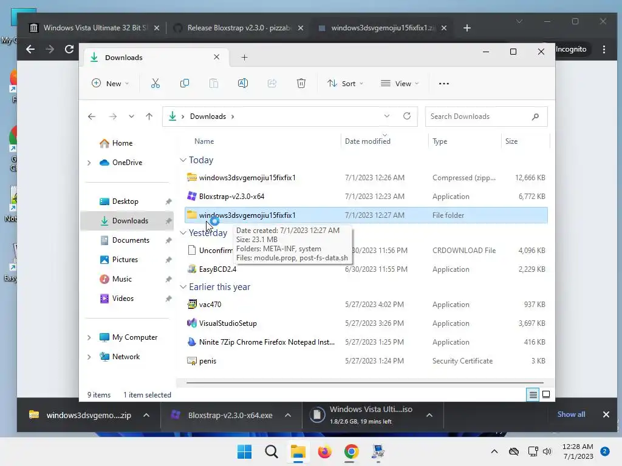Open Chrome from taskbar

coord(351,451)
